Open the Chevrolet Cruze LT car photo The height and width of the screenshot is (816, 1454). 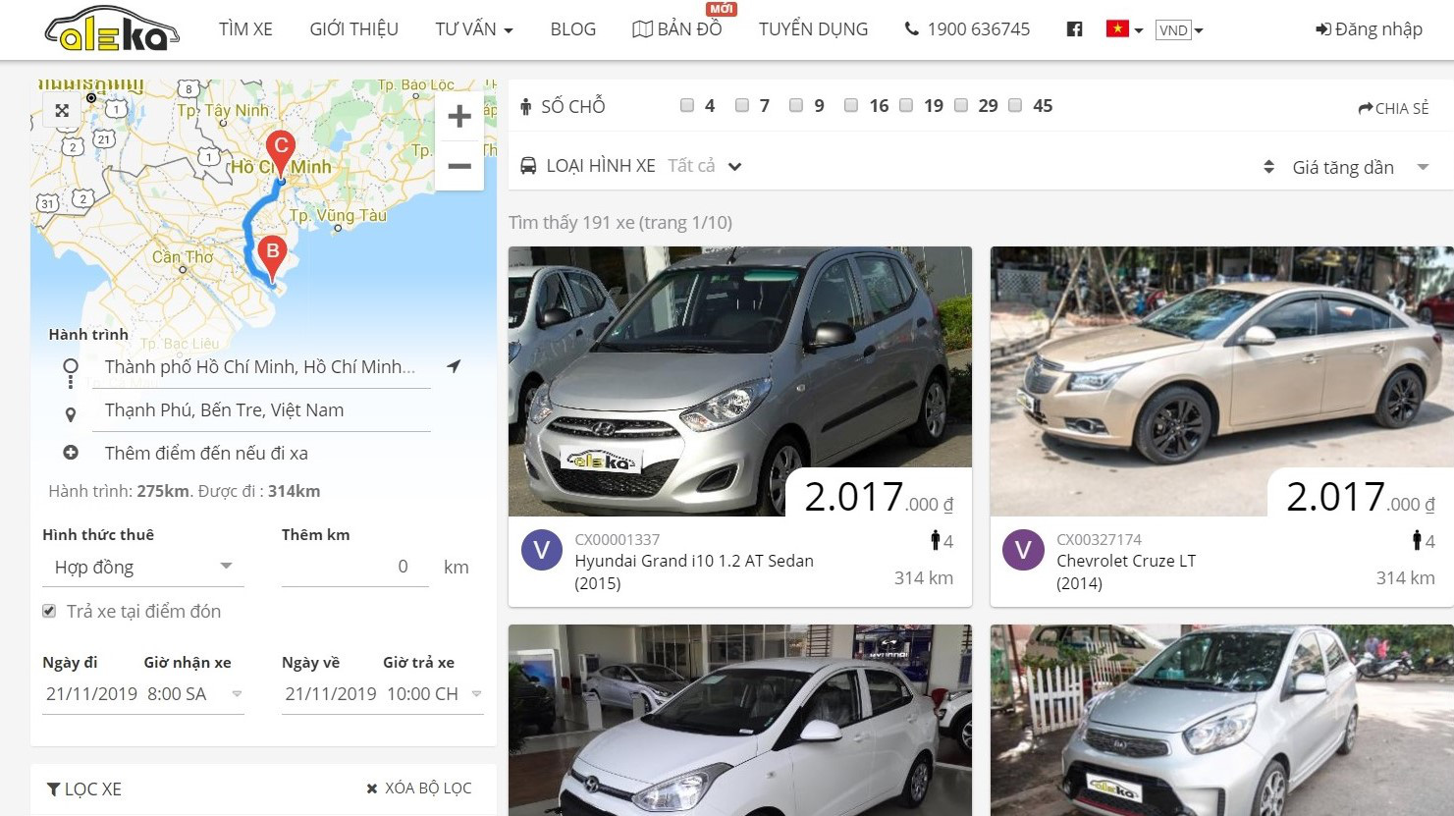[x=1222, y=381]
